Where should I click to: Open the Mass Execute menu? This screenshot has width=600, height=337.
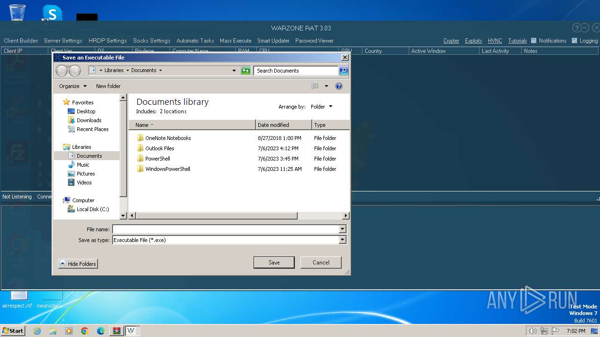235,41
